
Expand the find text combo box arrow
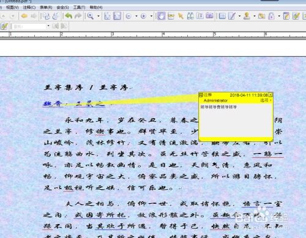click(48, 26)
